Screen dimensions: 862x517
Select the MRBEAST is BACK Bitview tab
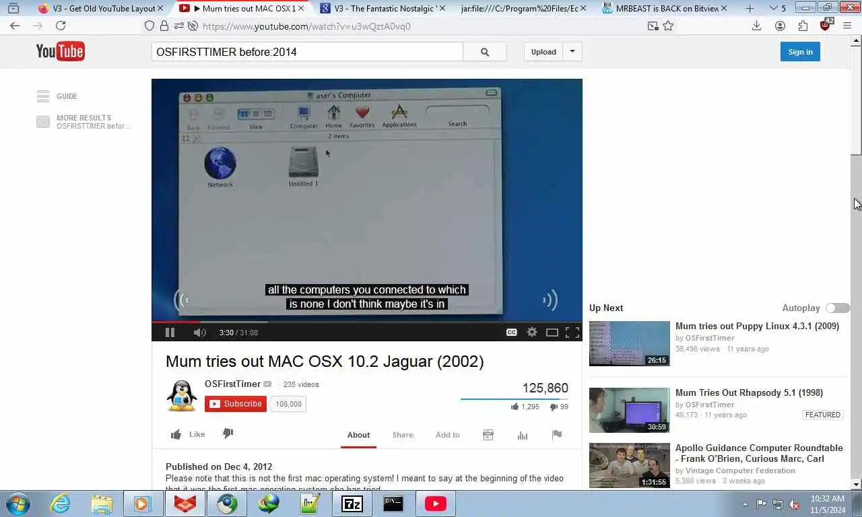(665, 9)
